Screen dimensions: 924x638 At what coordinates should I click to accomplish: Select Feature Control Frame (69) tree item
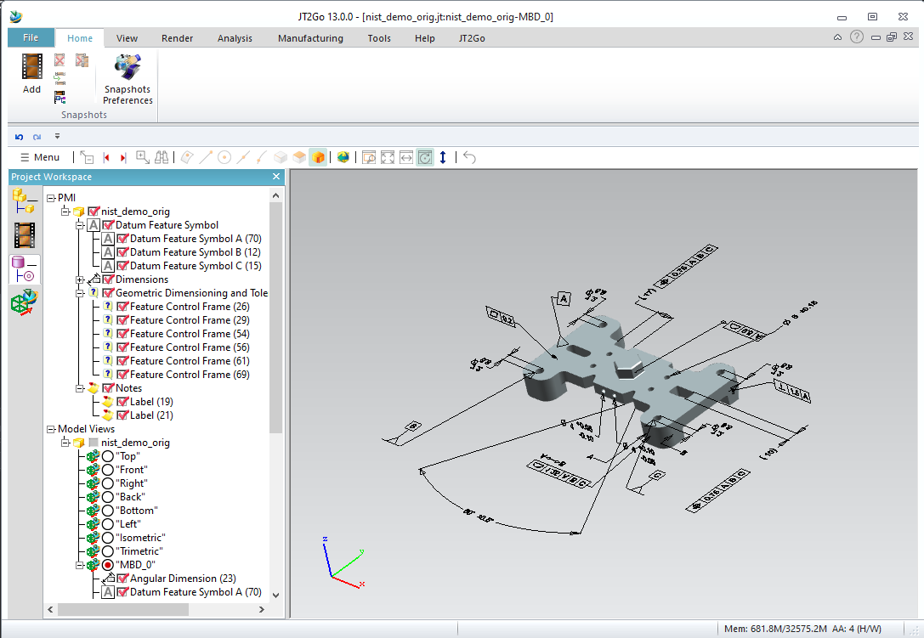(190, 375)
